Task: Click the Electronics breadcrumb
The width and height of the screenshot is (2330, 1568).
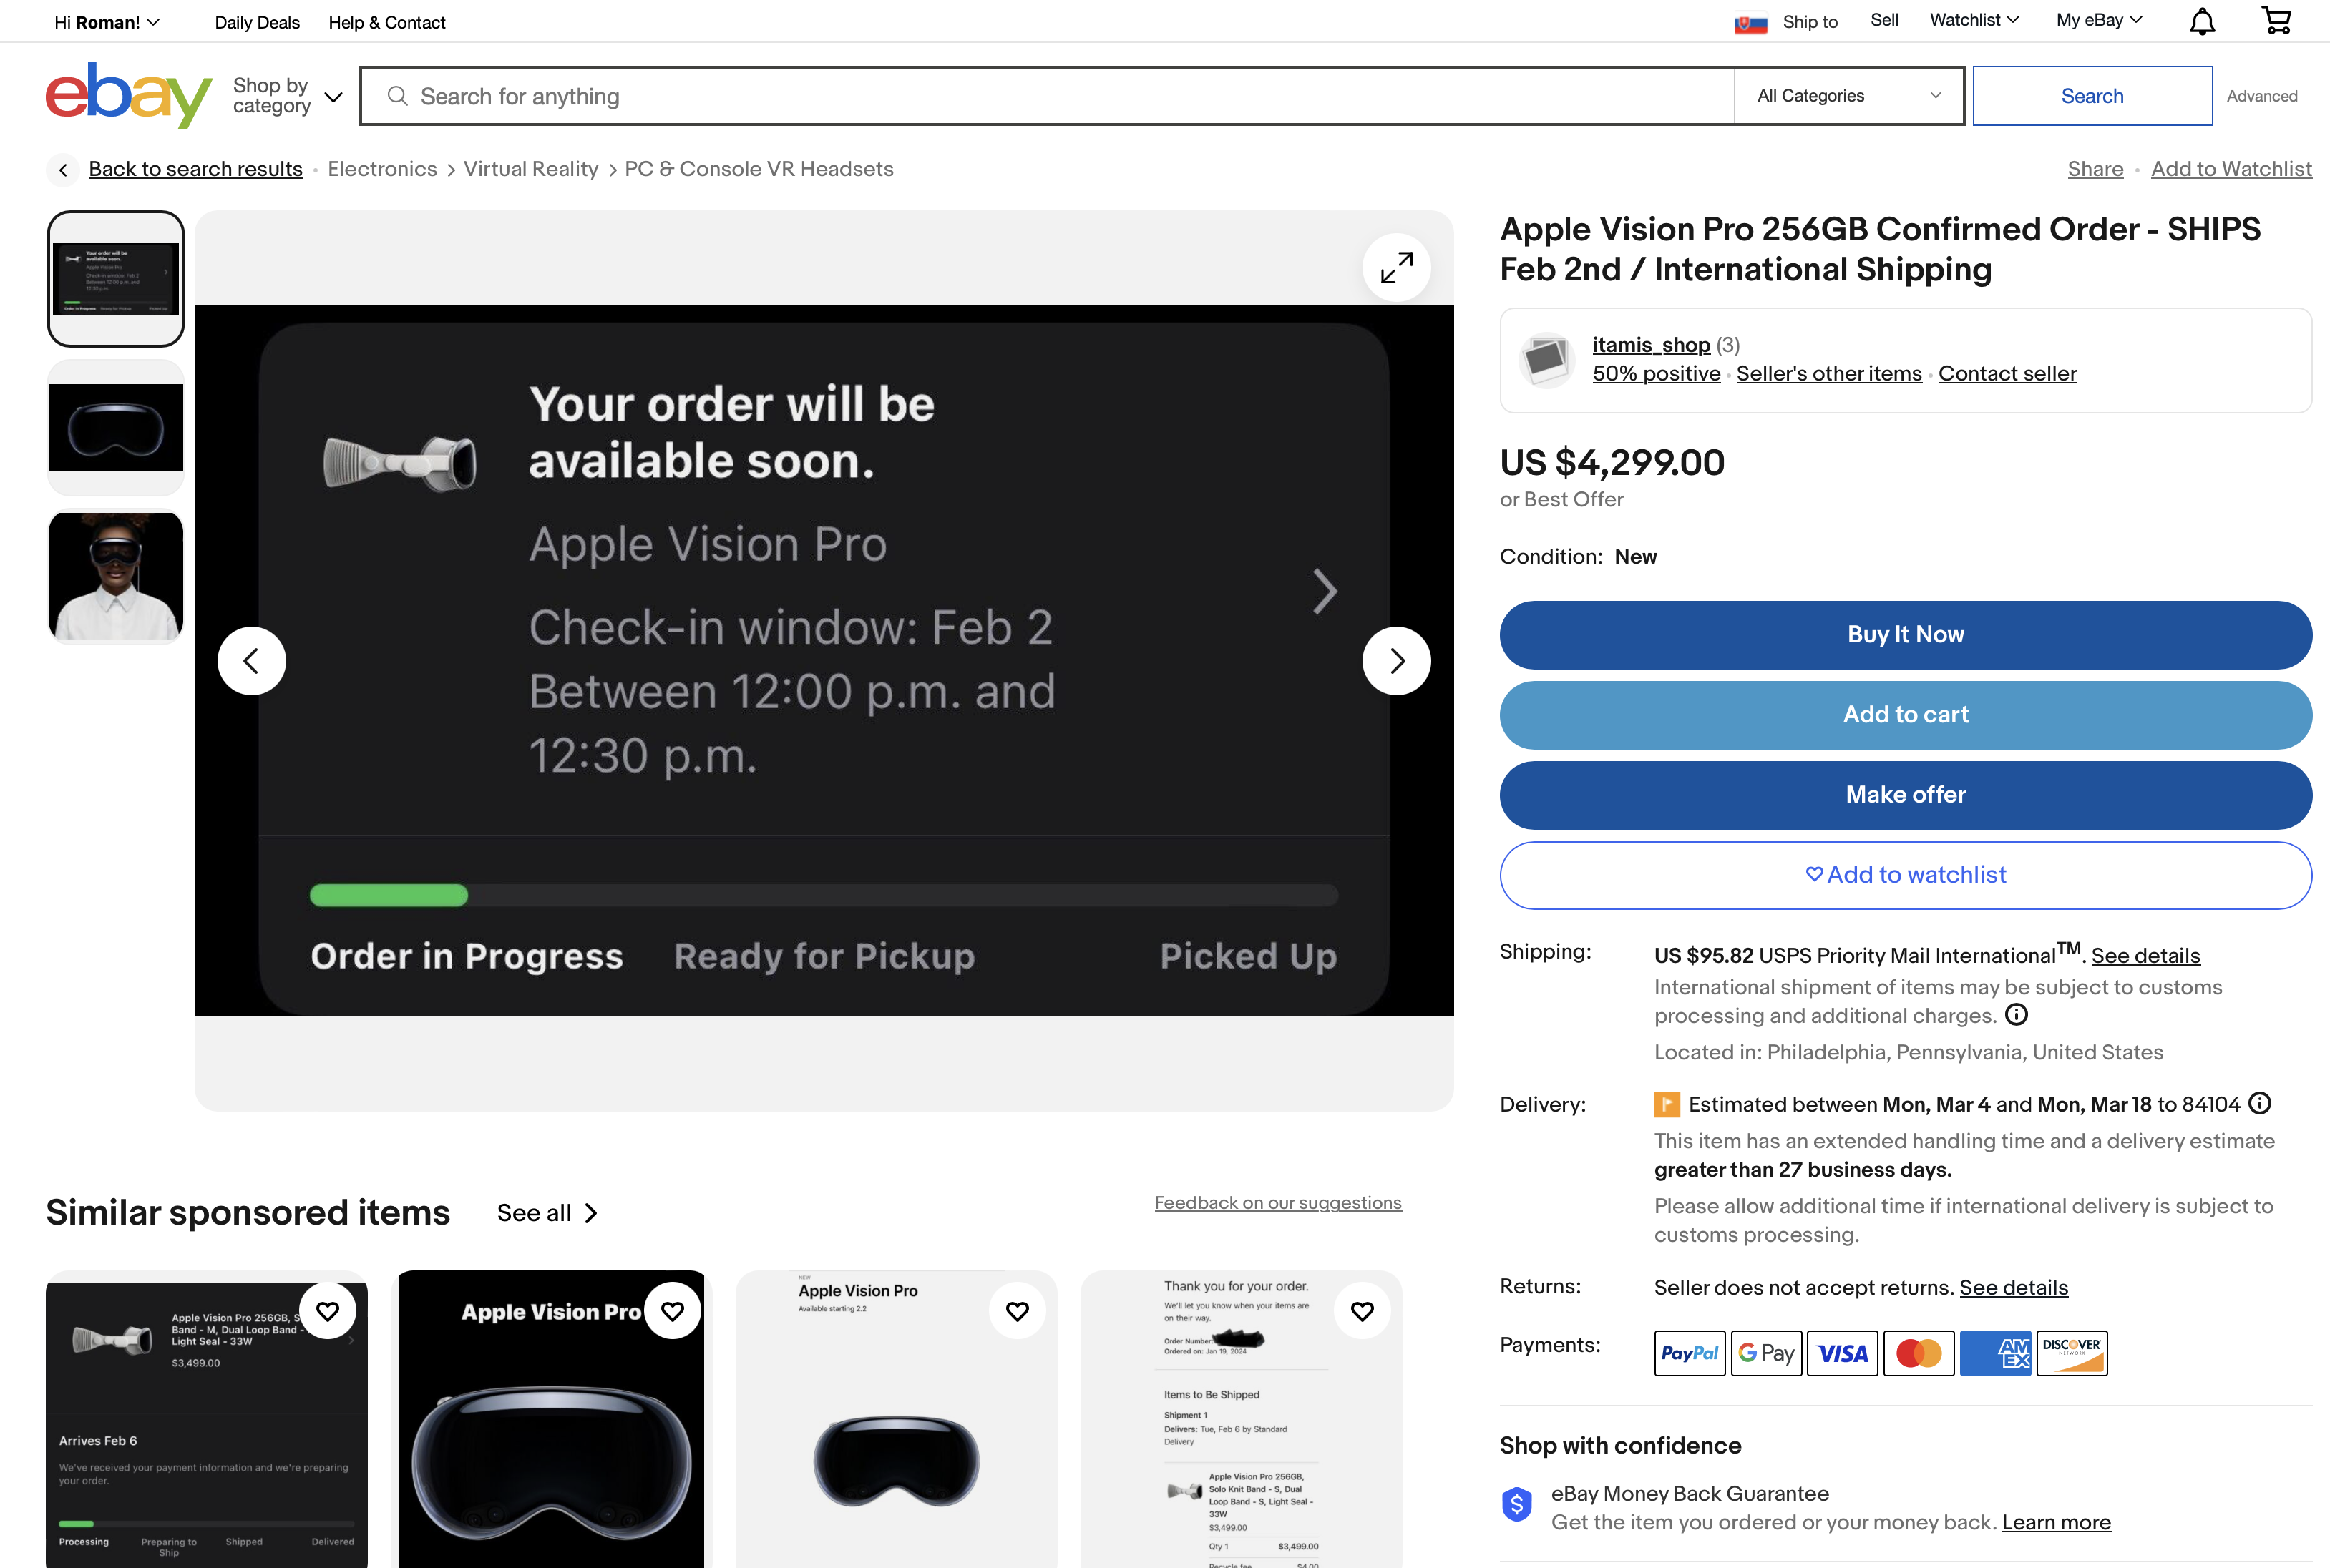Action: click(382, 168)
